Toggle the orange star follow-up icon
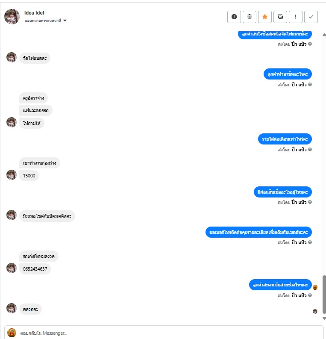 tap(264, 17)
